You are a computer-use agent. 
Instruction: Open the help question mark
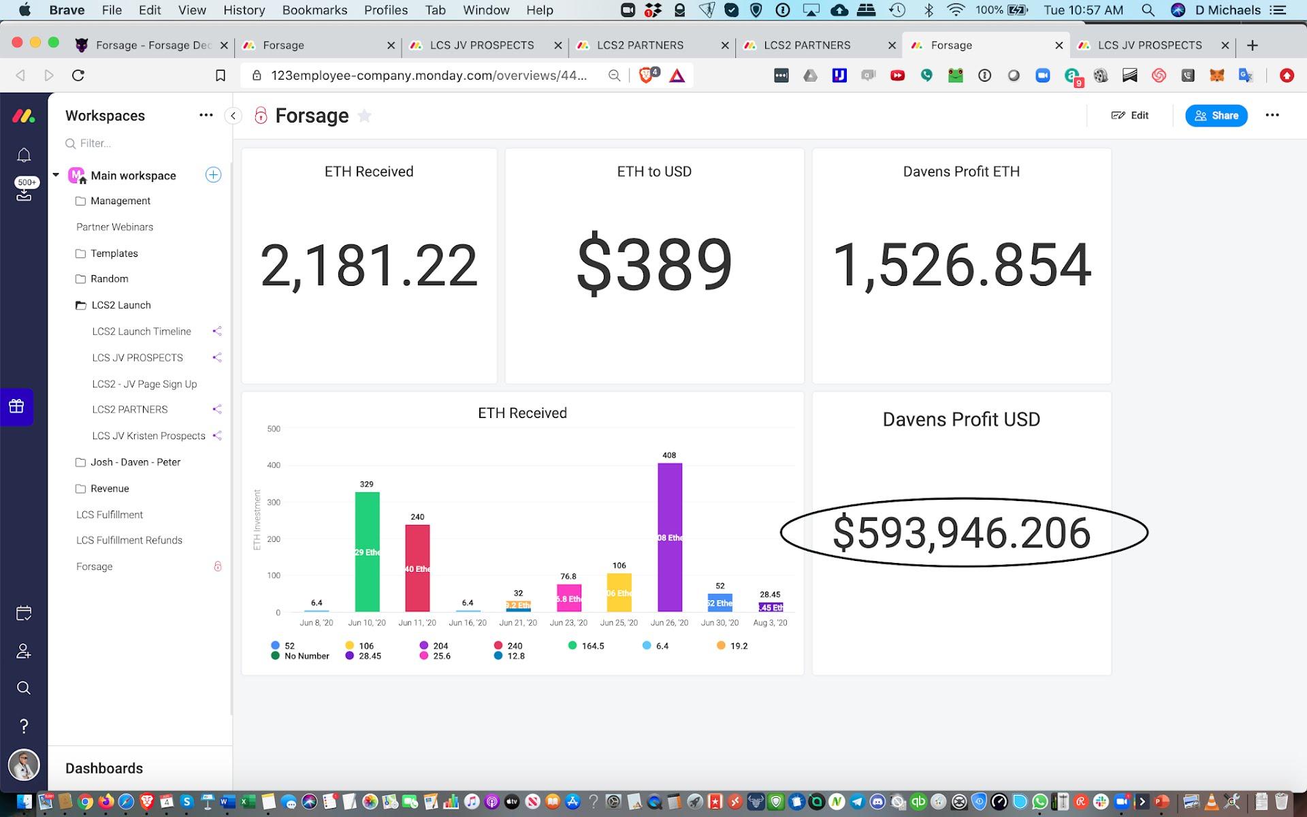(x=24, y=726)
